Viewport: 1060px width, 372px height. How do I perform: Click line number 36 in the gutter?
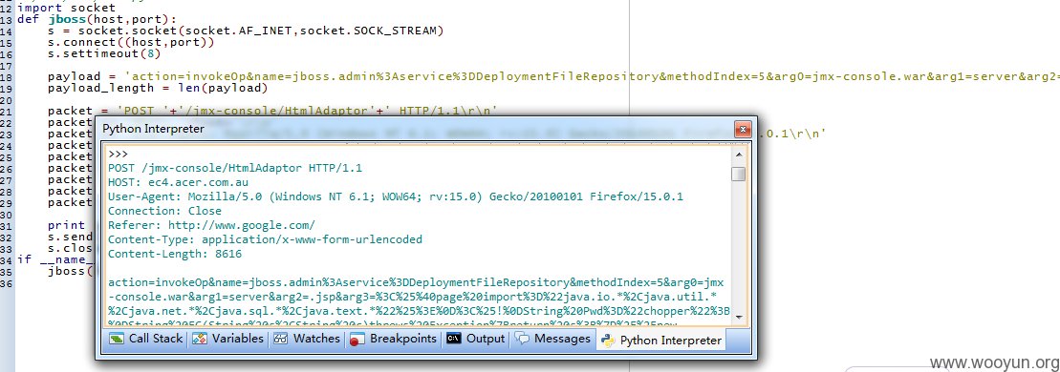[x=7, y=283]
